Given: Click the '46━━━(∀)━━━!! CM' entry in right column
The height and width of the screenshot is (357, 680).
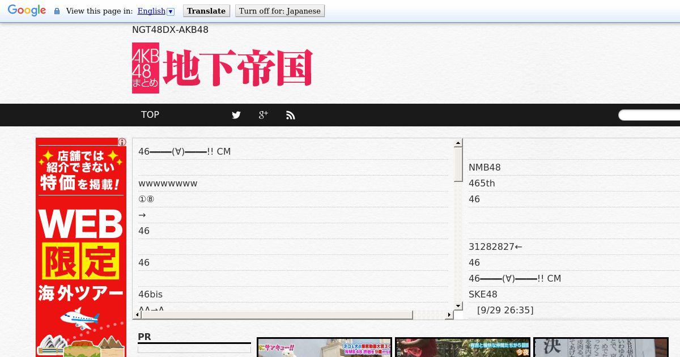Looking at the screenshot, I should point(515,278).
